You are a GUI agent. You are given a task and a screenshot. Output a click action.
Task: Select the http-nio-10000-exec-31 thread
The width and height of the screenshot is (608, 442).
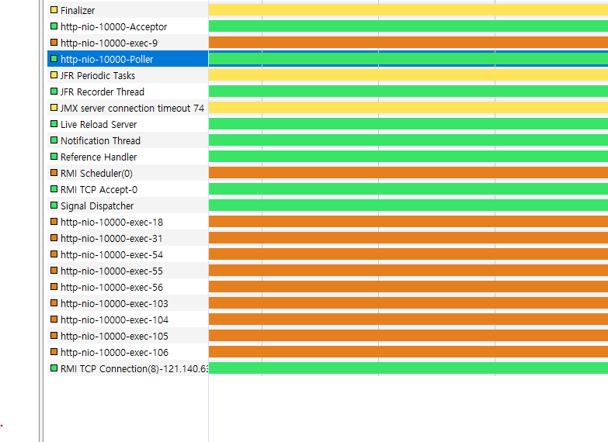pyautogui.click(x=127, y=238)
